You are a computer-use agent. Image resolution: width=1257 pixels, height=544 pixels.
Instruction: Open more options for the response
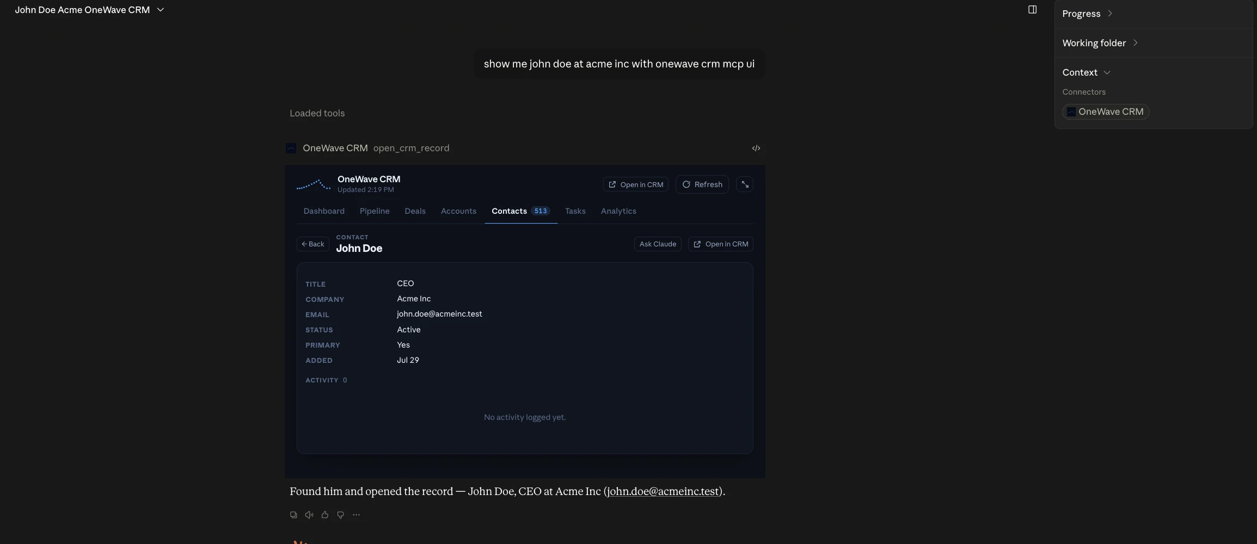click(x=356, y=515)
